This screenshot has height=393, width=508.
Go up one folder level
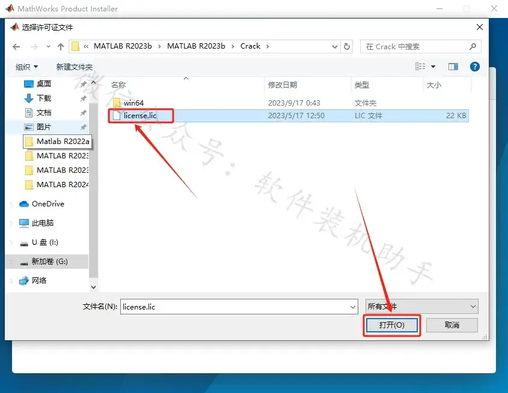(x=61, y=47)
